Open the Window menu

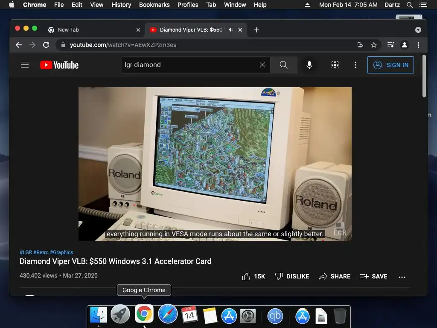click(235, 5)
